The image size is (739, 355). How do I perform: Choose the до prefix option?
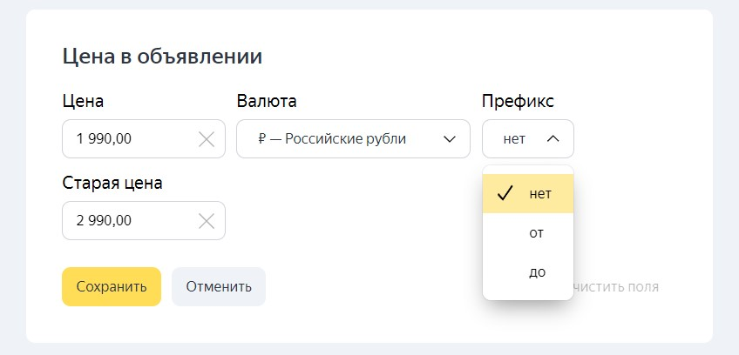(528, 271)
